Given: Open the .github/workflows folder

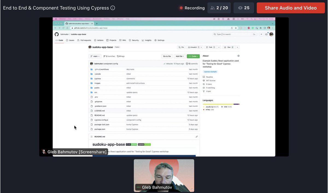Looking at the screenshot, I should point(101,69).
